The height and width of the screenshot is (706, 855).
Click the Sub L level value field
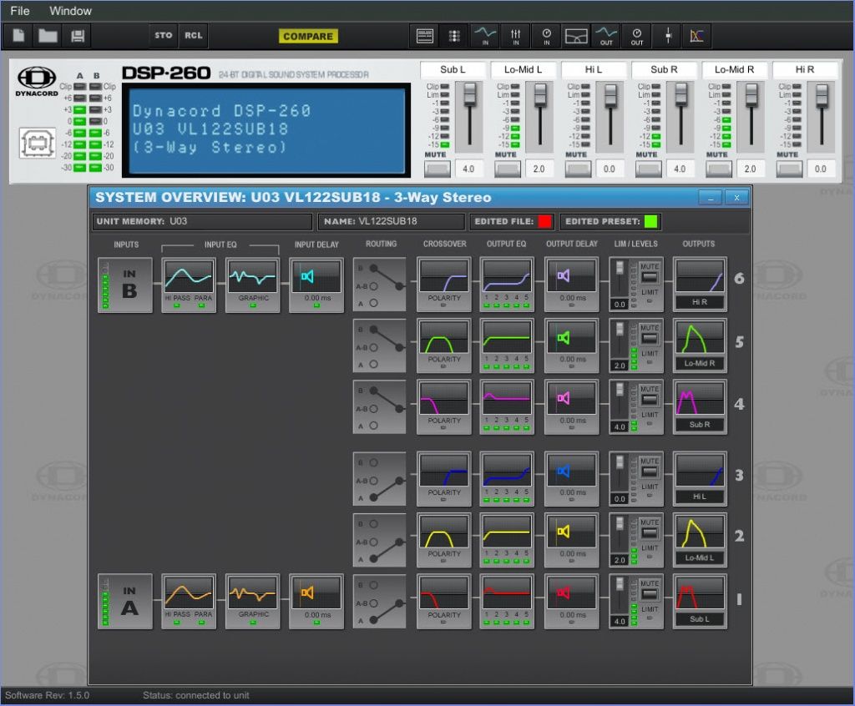[x=468, y=169]
